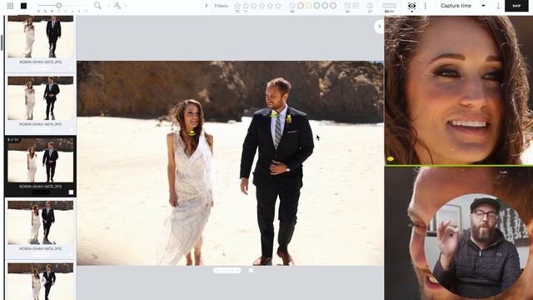Click the yellow assessment dot on bride close-up
533x300 pixels.
pyautogui.click(x=391, y=159)
